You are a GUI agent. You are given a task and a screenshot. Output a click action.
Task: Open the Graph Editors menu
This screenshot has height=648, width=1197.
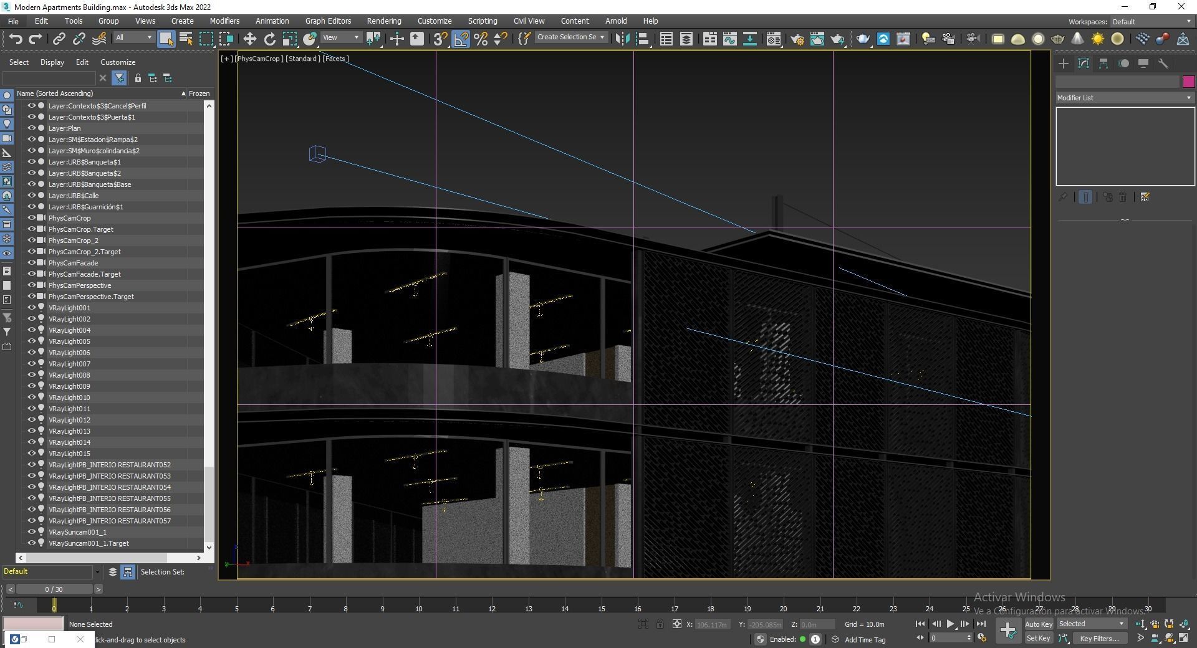pos(328,21)
